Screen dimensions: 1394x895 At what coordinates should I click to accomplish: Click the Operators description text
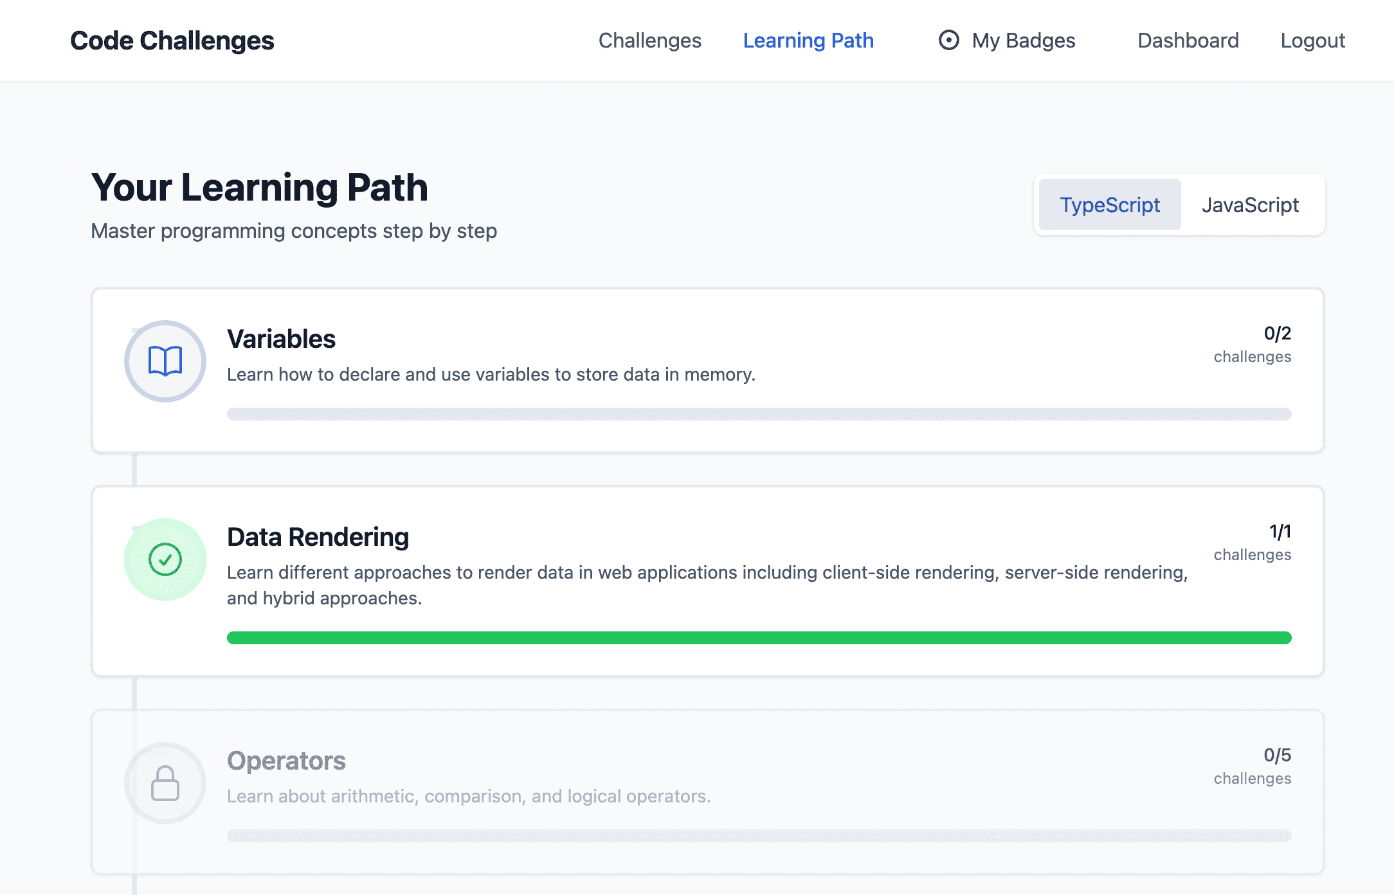[x=469, y=796]
